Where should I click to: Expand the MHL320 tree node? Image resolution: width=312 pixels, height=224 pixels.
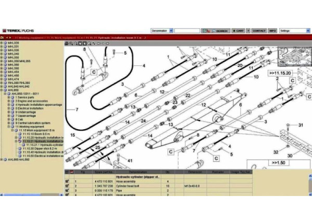coord(3,43)
